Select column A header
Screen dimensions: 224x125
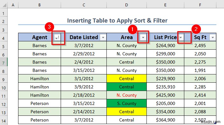[13, 5]
